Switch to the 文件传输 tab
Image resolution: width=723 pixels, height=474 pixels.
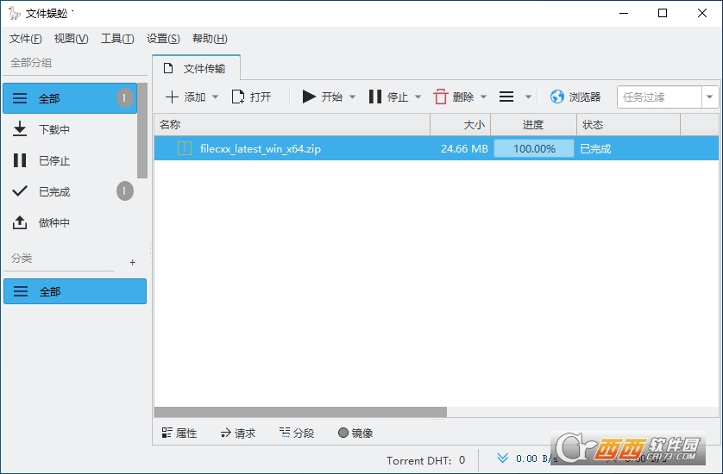pyautogui.click(x=196, y=69)
